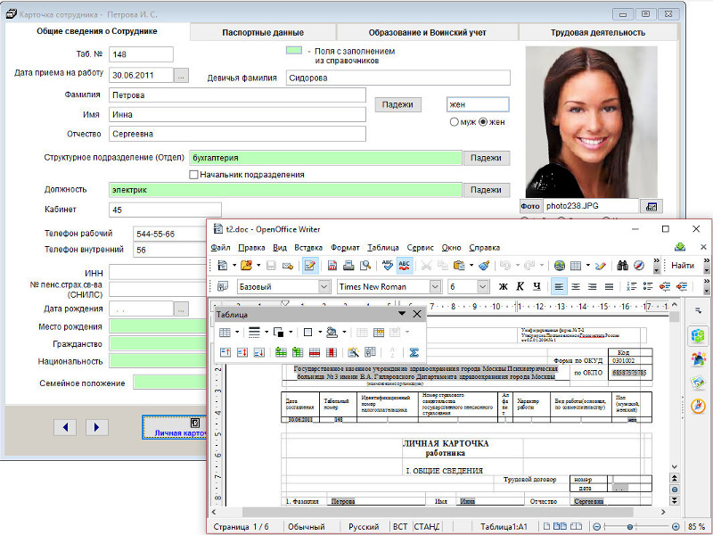Click the Sum (Σ) icon in Таблица toolbar
The width and height of the screenshot is (713, 535).
tap(414, 352)
